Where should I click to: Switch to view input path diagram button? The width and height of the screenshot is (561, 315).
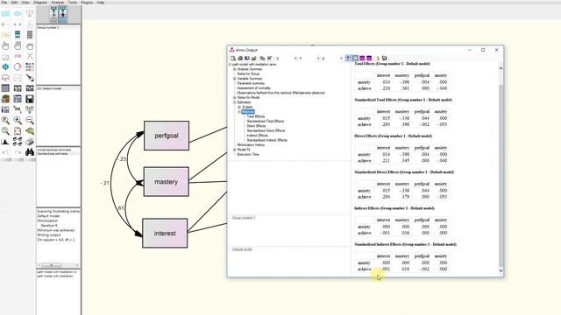53,14
